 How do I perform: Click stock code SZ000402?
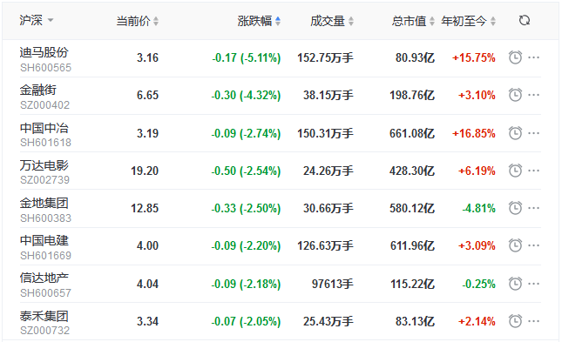click(44, 105)
